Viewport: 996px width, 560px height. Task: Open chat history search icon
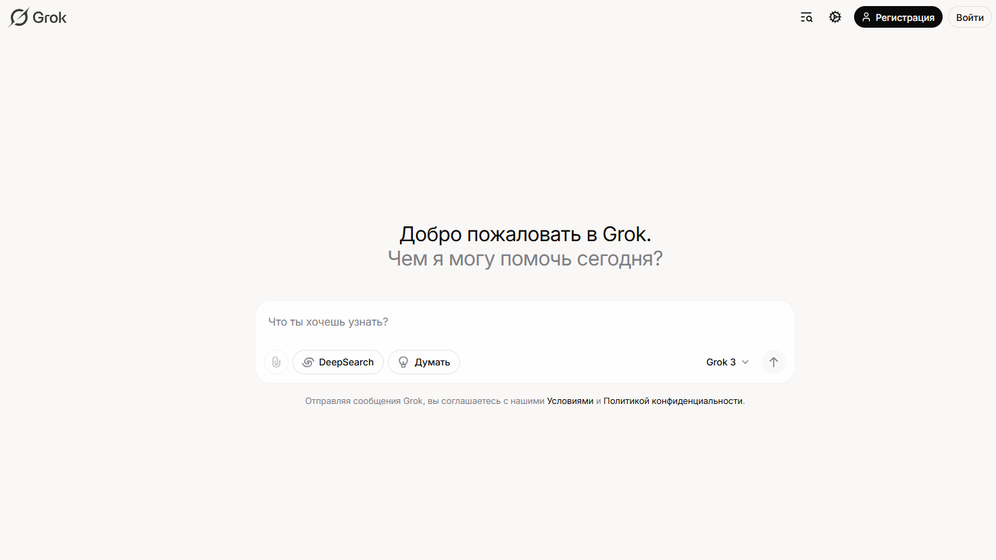pos(806,18)
